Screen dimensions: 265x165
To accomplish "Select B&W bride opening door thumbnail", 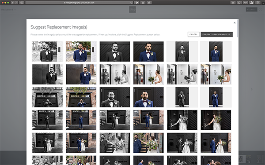I will point(182,120).
